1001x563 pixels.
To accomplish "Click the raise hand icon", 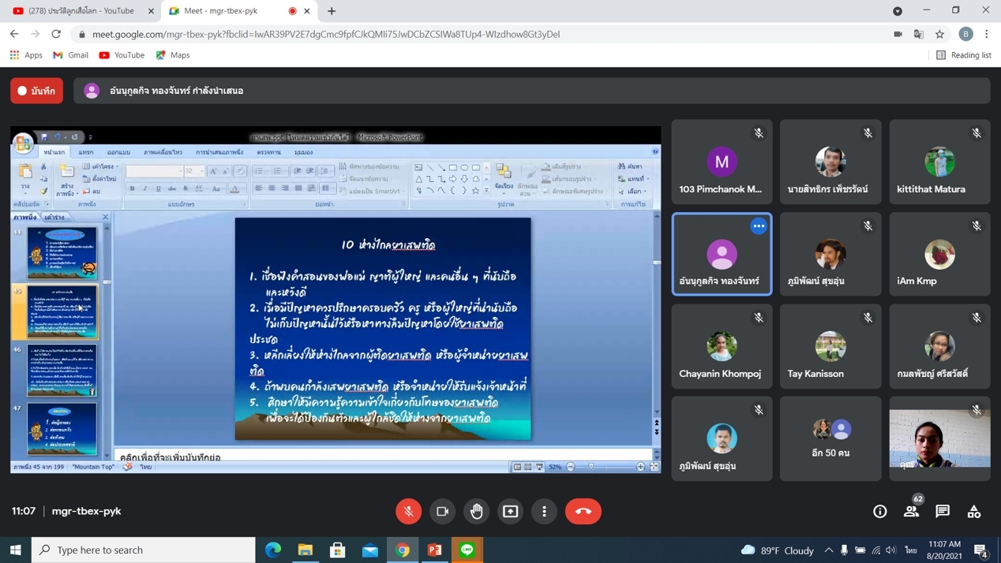I will pos(477,511).
